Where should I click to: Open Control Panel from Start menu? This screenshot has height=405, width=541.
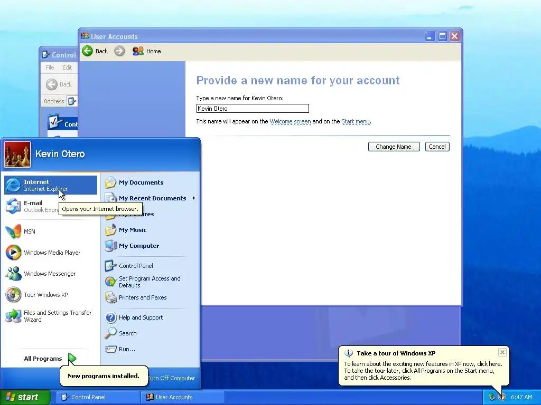pos(151,266)
